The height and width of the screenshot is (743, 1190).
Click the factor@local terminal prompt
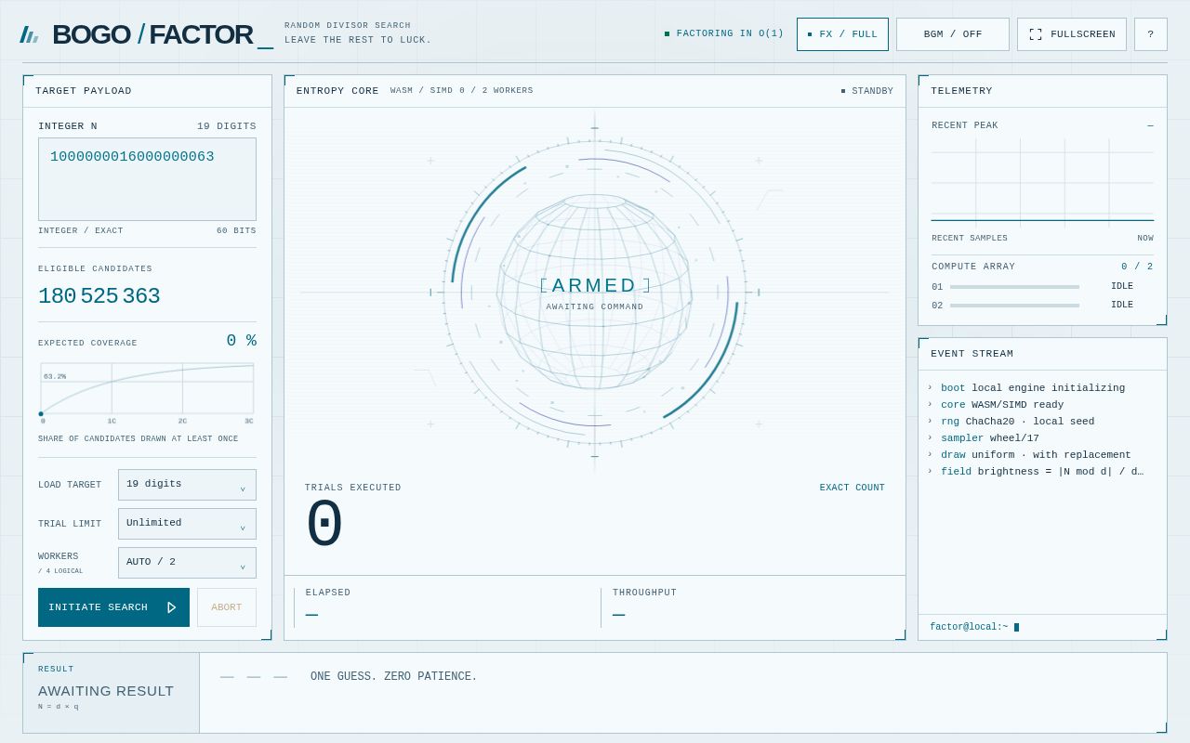974,627
